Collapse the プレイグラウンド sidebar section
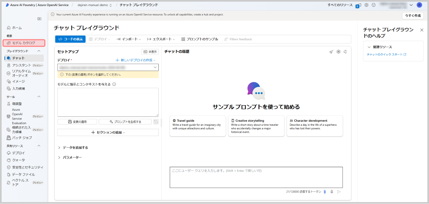The height and width of the screenshot is (204, 429). (39, 51)
